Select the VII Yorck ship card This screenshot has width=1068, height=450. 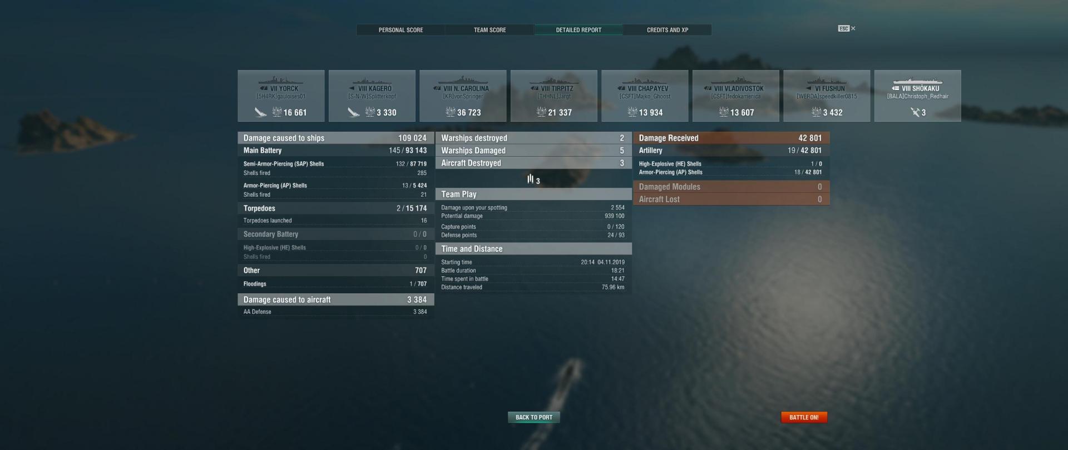(x=281, y=96)
